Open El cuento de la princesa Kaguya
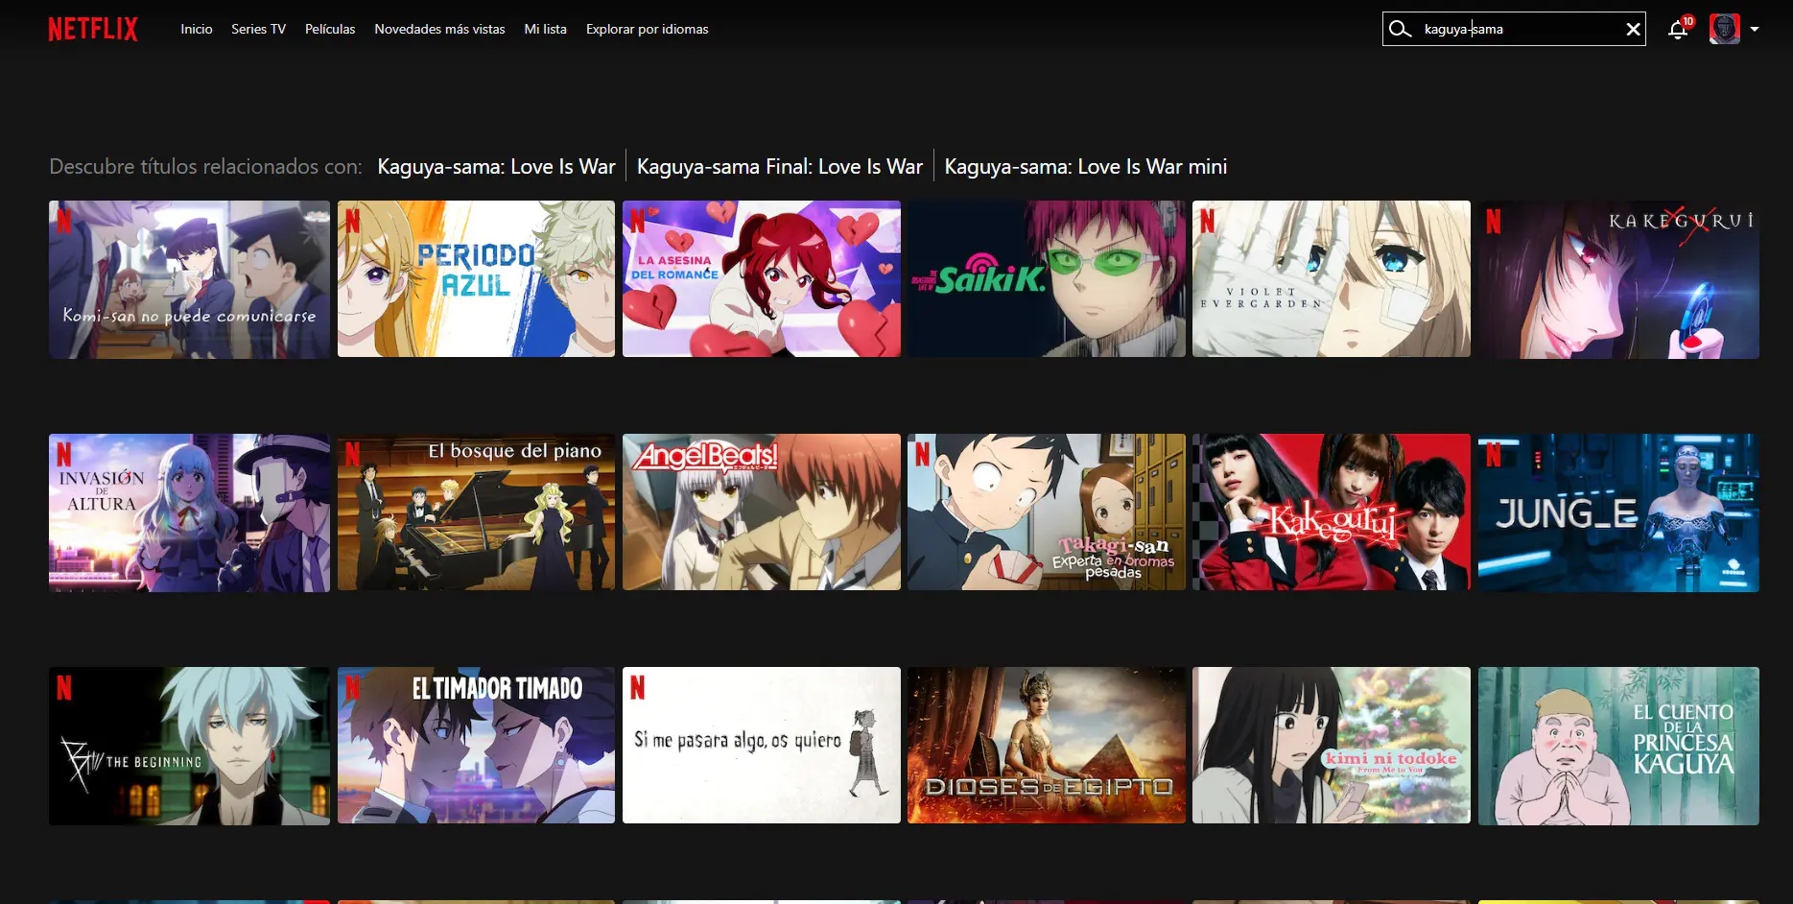Screen dimensions: 1793x904 (1618, 746)
